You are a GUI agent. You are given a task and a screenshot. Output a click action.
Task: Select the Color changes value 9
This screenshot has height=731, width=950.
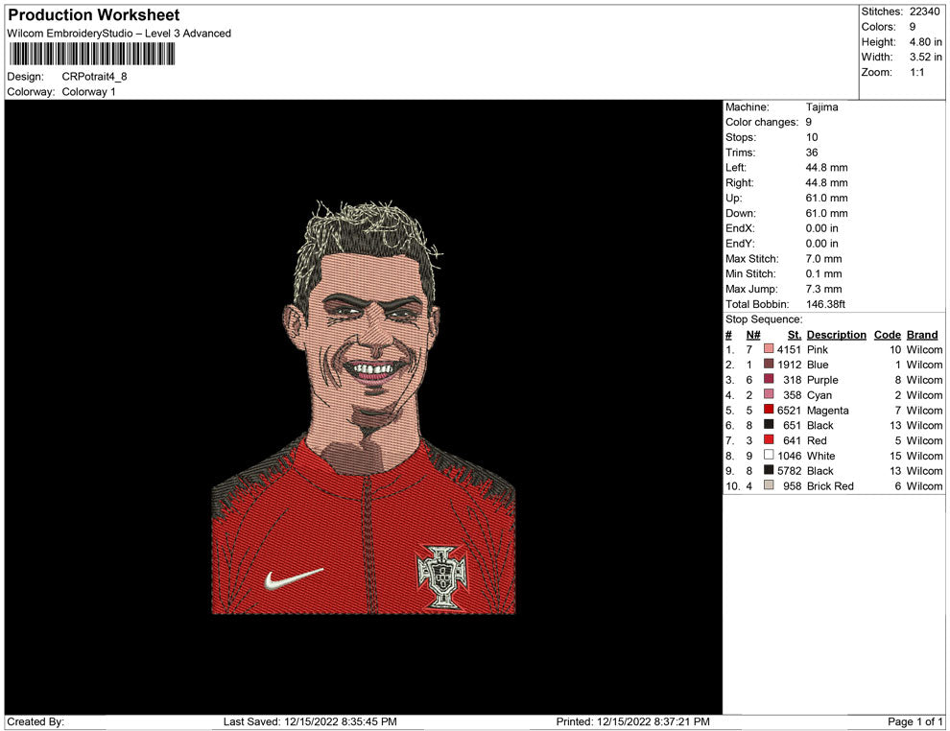tap(808, 122)
